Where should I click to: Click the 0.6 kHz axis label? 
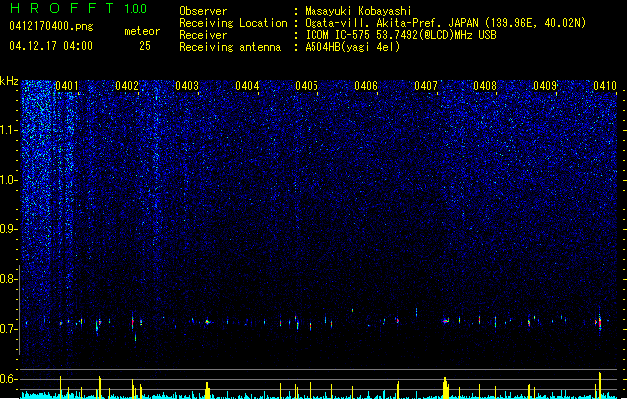(8, 379)
